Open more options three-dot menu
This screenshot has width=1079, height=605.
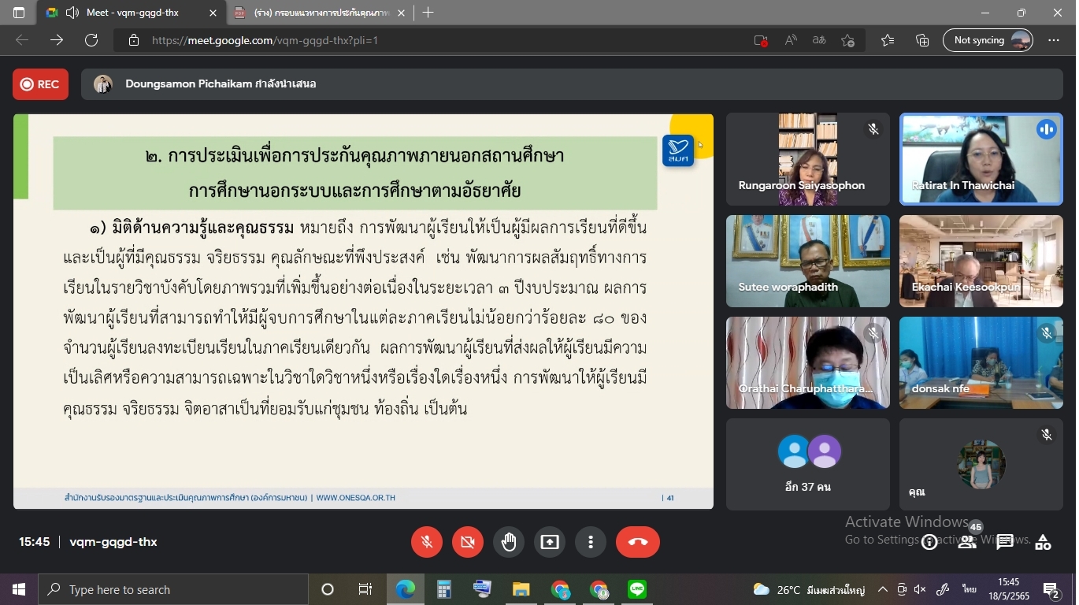[x=591, y=542]
